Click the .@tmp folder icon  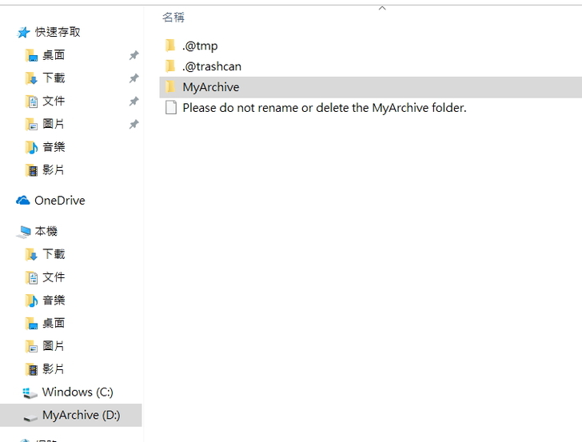click(170, 46)
